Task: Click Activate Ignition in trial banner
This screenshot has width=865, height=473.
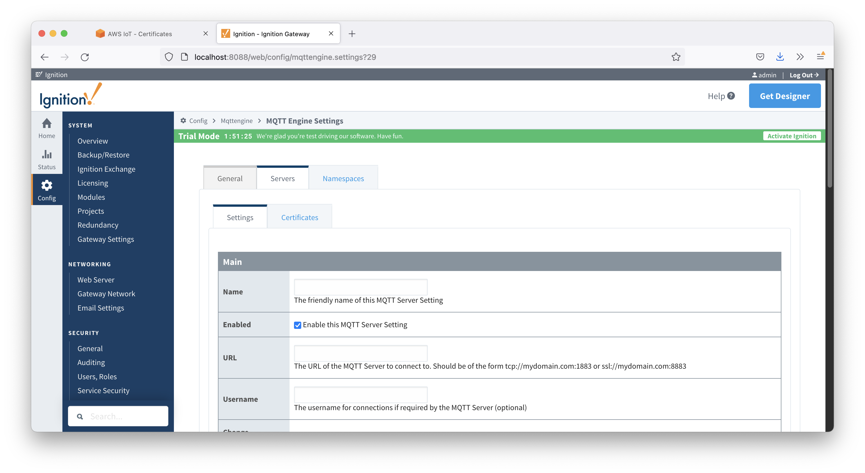Action: (791, 136)
